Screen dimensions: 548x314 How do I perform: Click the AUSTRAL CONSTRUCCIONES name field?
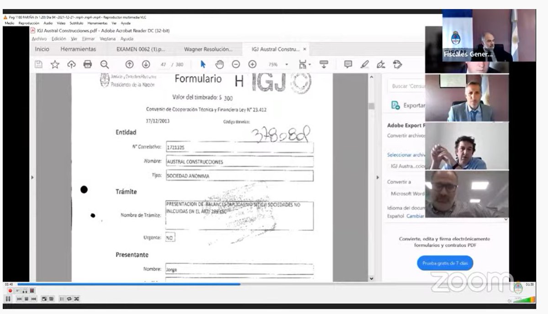click(240, 162)
